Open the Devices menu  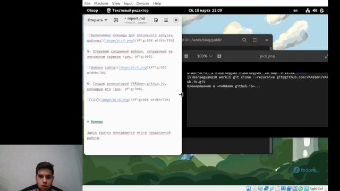tap(143, 3)
